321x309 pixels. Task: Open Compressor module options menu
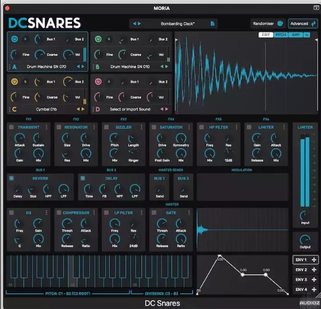click(94, 213)
